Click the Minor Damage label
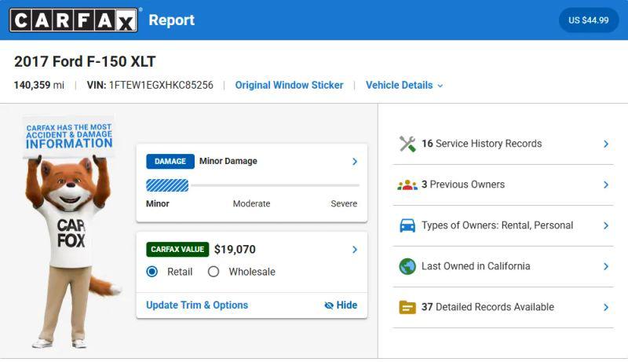 point(228,161)
